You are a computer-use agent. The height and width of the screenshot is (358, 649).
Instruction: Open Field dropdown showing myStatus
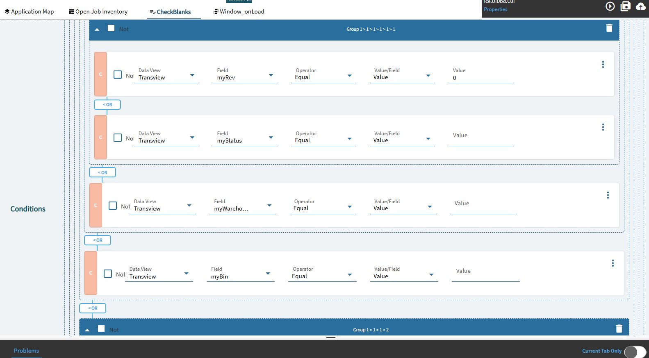(245, 138)
